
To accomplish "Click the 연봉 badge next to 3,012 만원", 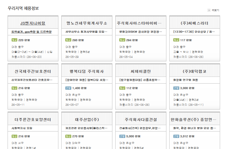I will click(x=176, y=136).
